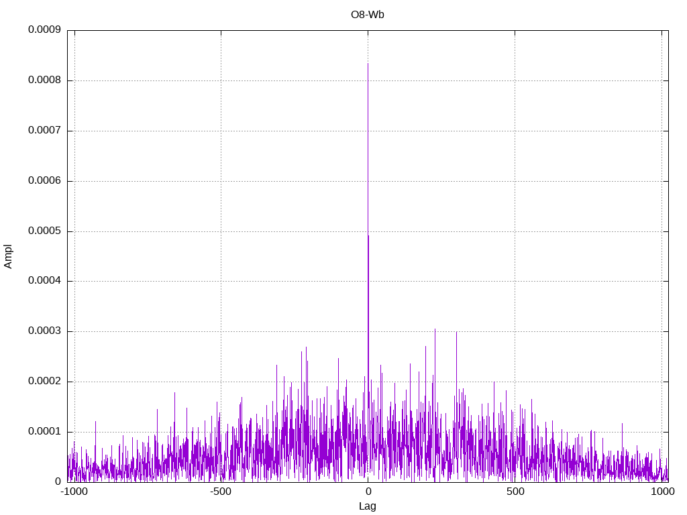687x515 pixels.
Task: Click the -1000 x-axis tick label
Action: point(74,492)
